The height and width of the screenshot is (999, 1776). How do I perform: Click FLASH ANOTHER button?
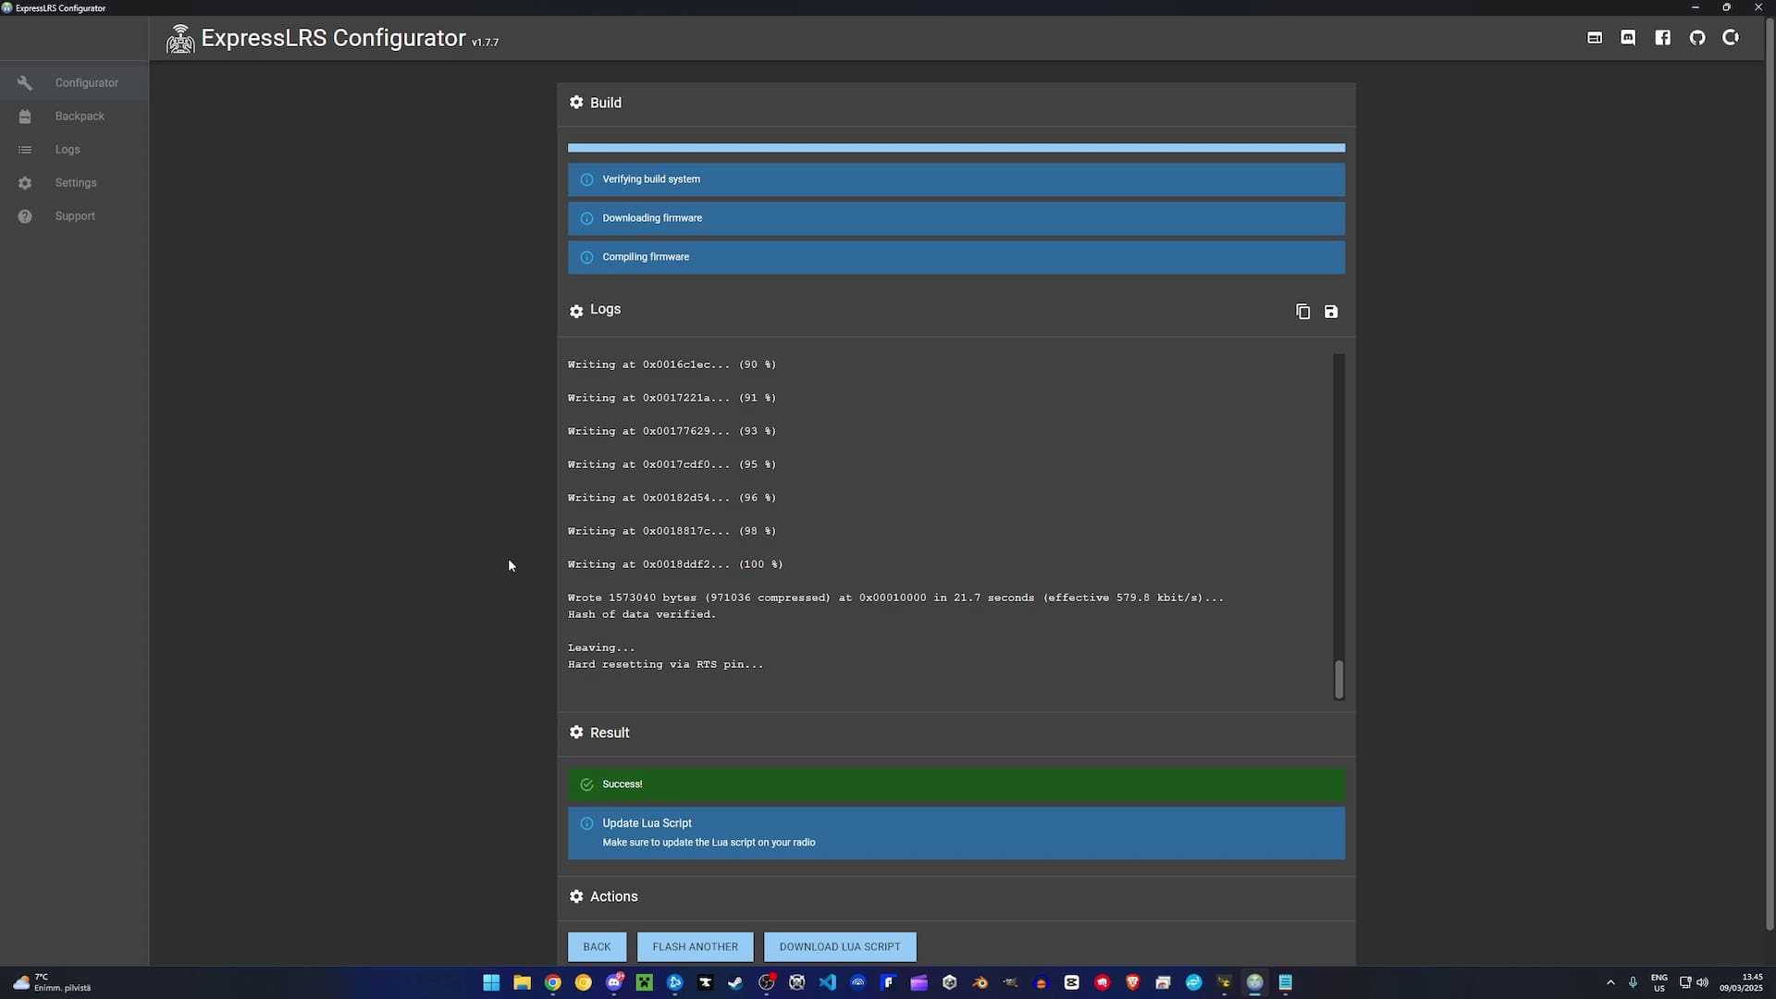tap(695, 946)
